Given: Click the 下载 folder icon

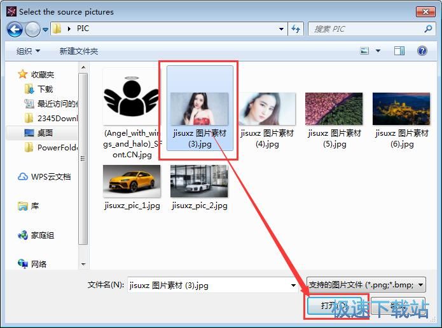Looking at the screenshot, I should [x=29, y=89].
